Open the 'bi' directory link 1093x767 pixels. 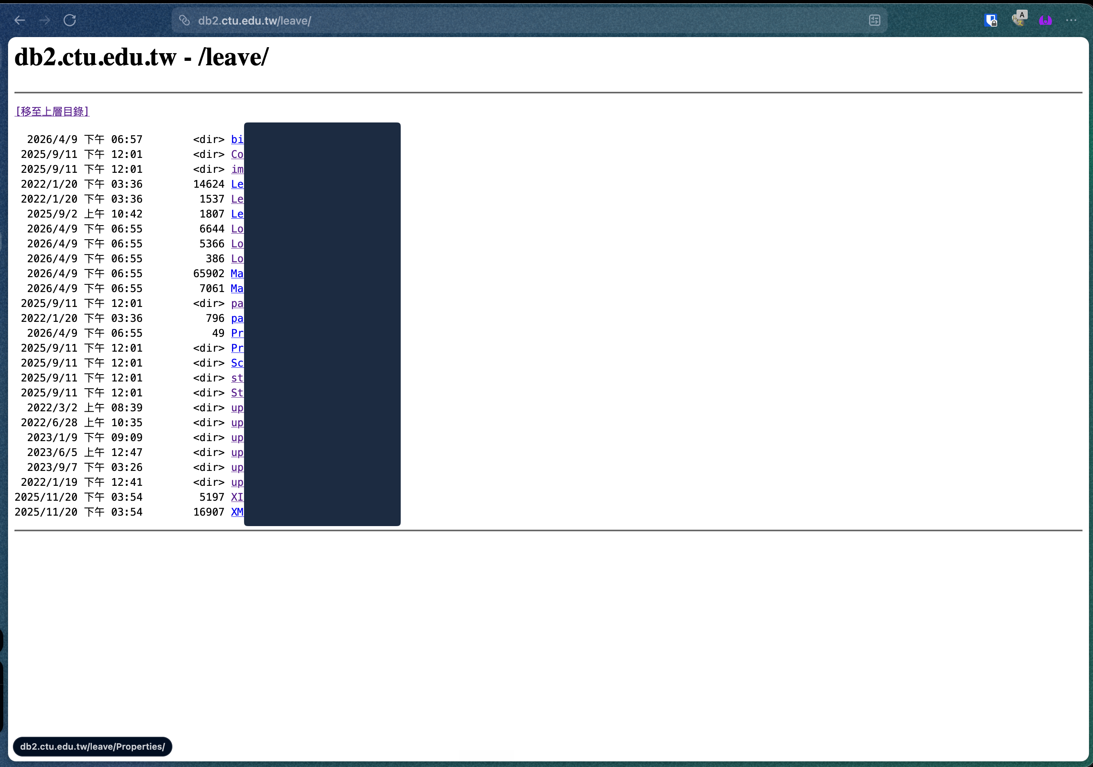pyautogui.click(x=237, y=139)
